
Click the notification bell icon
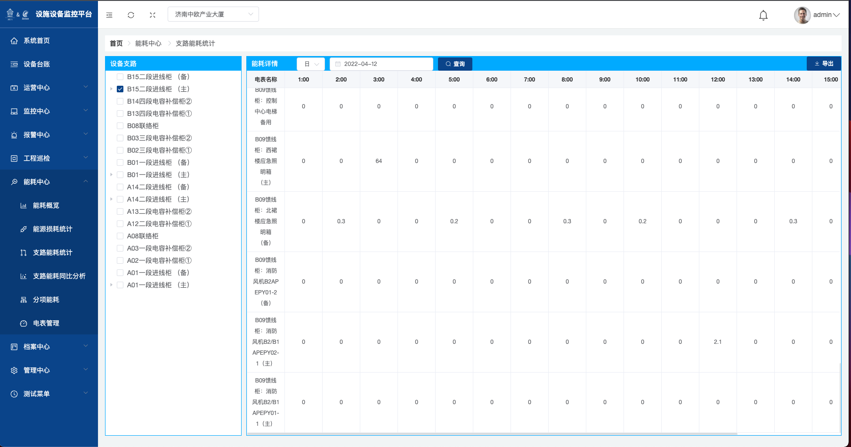763,16
